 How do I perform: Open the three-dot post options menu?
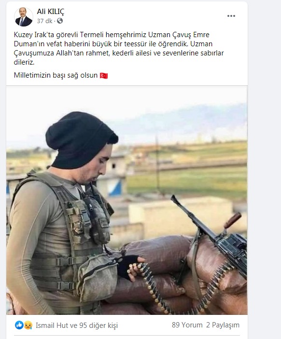pos(231,16)
